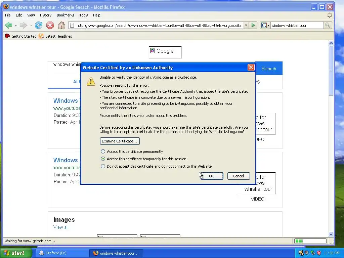The width and height of the screenshot is (344, 258).
Task: Open the Help menu
Action: pyautogui.click(x=96, y=15)
